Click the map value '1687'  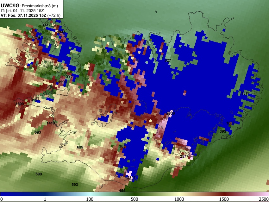(x=230, y=123)
